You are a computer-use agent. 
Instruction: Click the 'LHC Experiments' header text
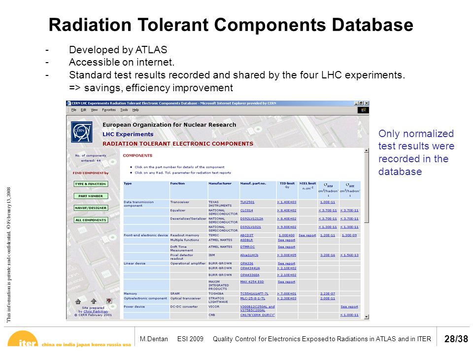128,134
